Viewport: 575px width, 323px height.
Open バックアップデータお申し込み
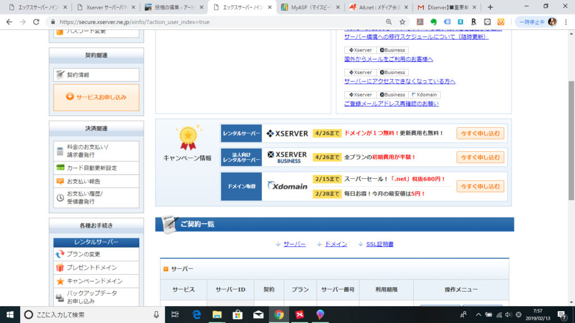(x=96, y=297)
